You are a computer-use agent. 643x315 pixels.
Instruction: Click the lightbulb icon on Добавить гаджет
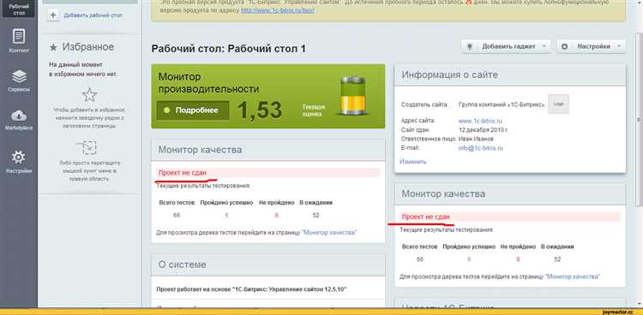pos(470,46)
